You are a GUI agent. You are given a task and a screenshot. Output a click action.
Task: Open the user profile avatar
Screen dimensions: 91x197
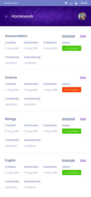82,16
